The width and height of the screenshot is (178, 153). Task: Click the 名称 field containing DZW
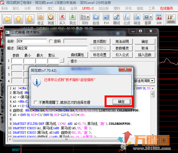coord(32,41)
